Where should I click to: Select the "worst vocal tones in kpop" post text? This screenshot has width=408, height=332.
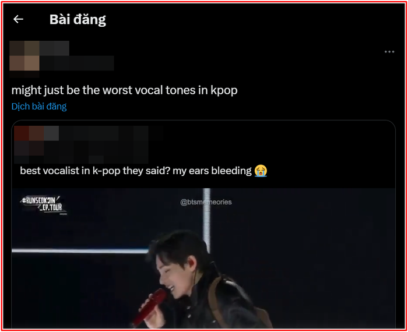[124, 90]
